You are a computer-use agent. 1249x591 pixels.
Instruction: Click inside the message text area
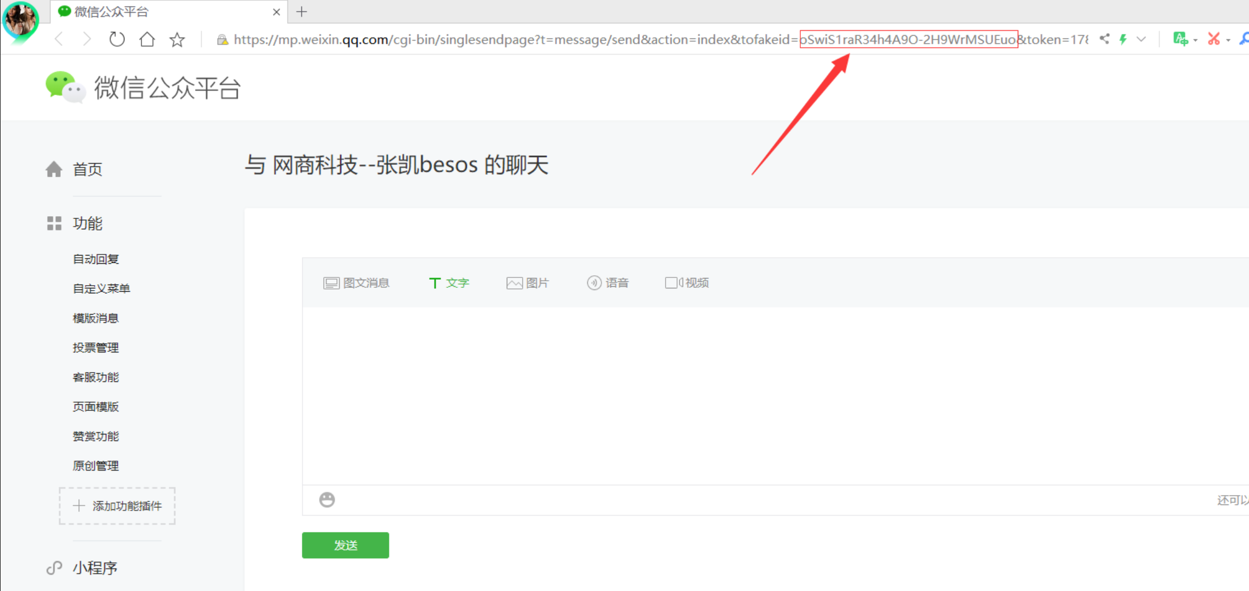tap(776, 395)
